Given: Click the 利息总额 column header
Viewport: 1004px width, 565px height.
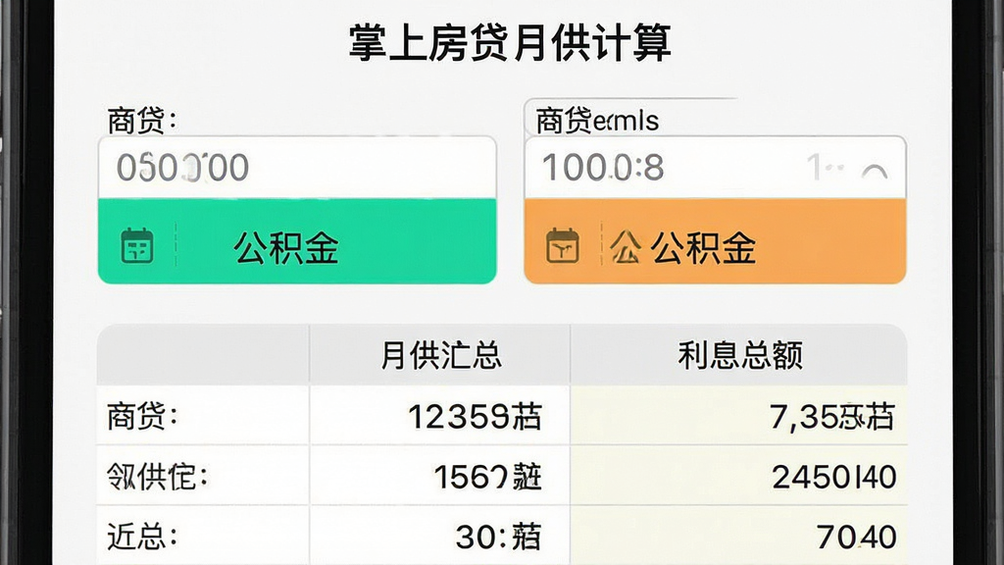Looking at the screenshot, I should click(739, 355).
